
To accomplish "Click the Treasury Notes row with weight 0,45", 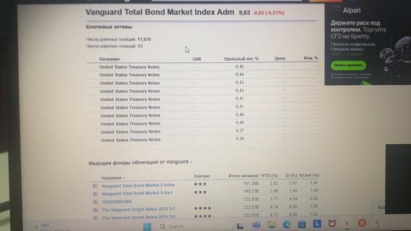I will [x=203, y=67].
